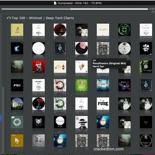Select the gold cover with white logo
The width and height of the screenshot is (155, 155).
pos(17,140)
